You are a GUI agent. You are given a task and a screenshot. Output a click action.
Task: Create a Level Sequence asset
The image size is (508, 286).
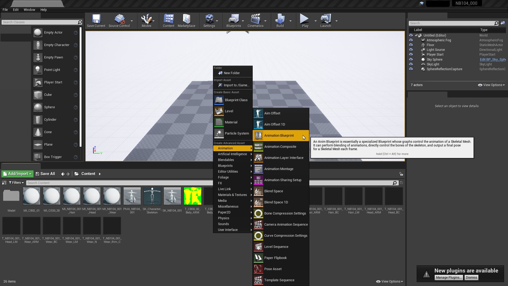(x=281, y=247)
